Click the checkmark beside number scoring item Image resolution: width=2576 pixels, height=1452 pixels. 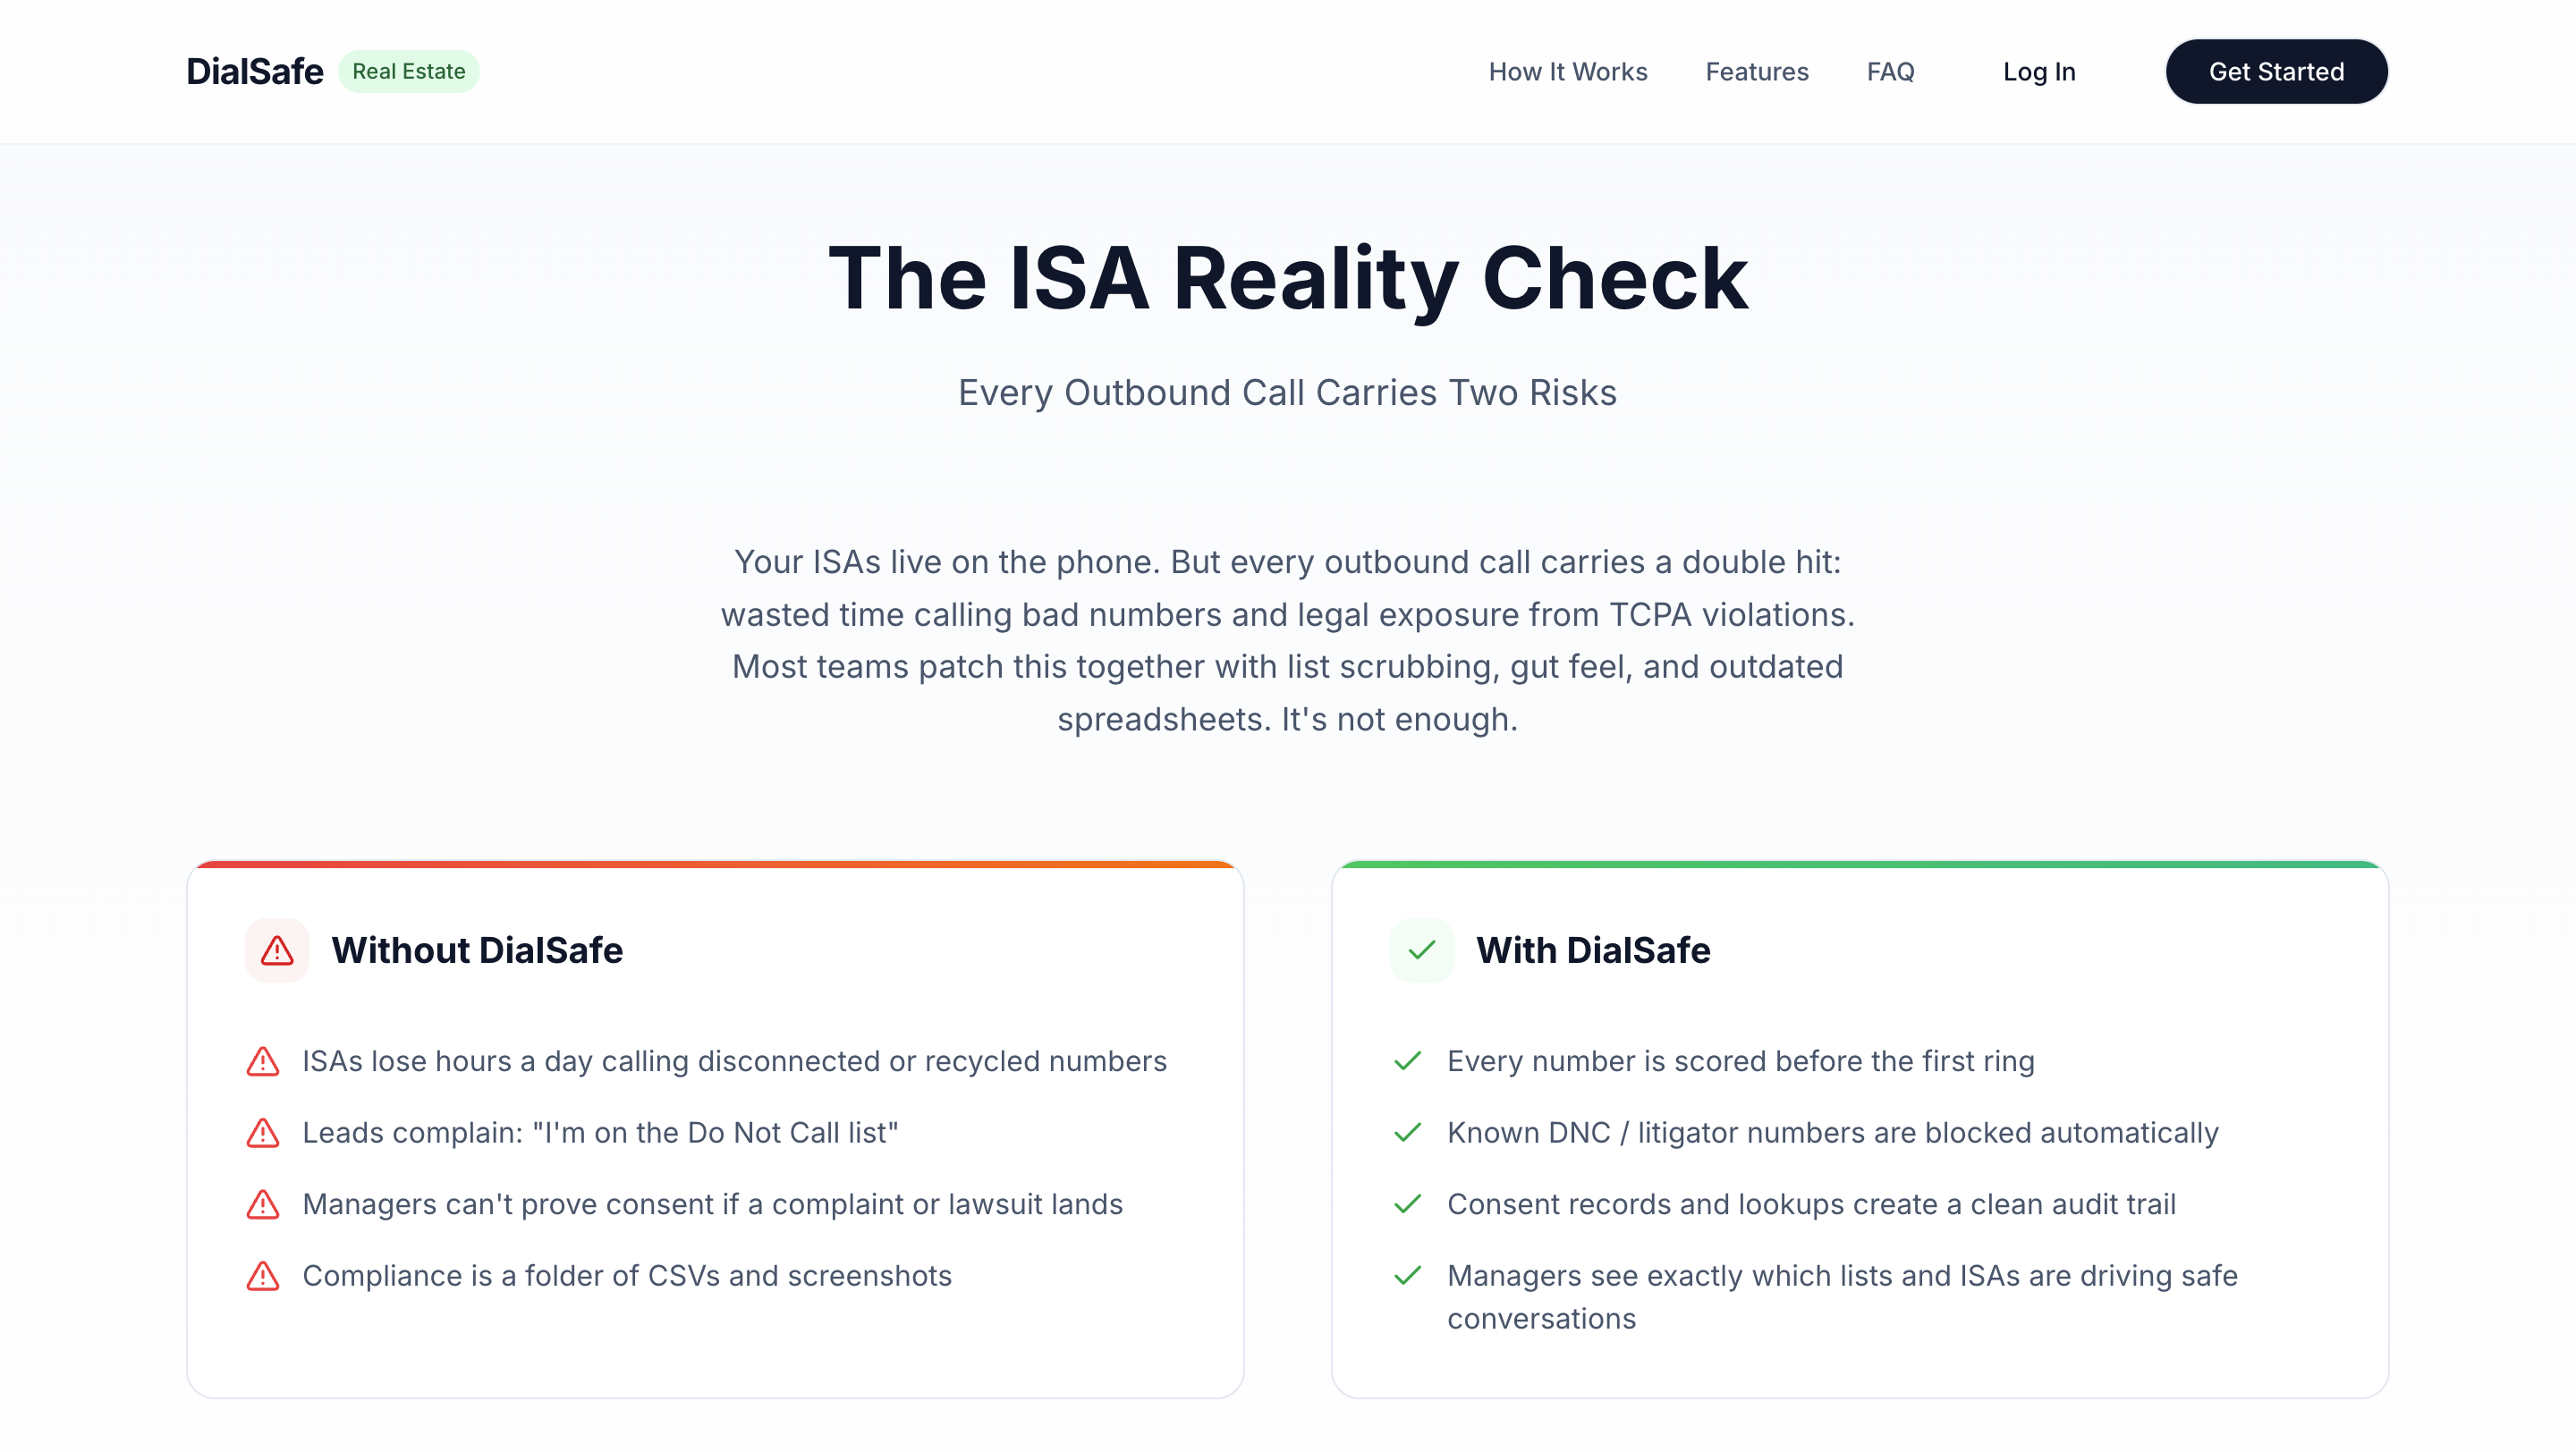click(1407, 1061)
